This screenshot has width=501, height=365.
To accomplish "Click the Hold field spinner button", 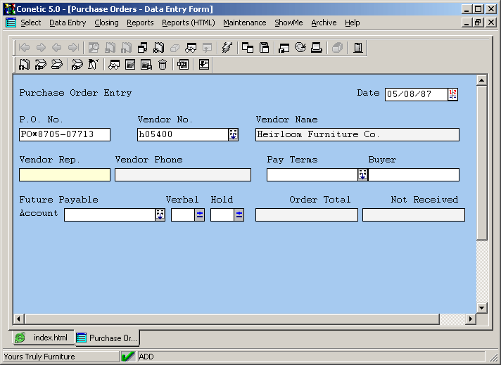I will pyautogui.click(x=239, y=215).
